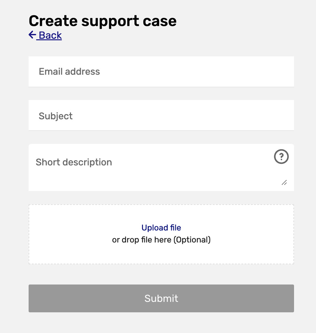Submit the support case form

point(161,298)
